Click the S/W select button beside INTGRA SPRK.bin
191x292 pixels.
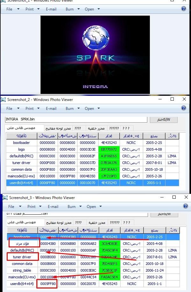pyautogui.click(x=164, y=119)
